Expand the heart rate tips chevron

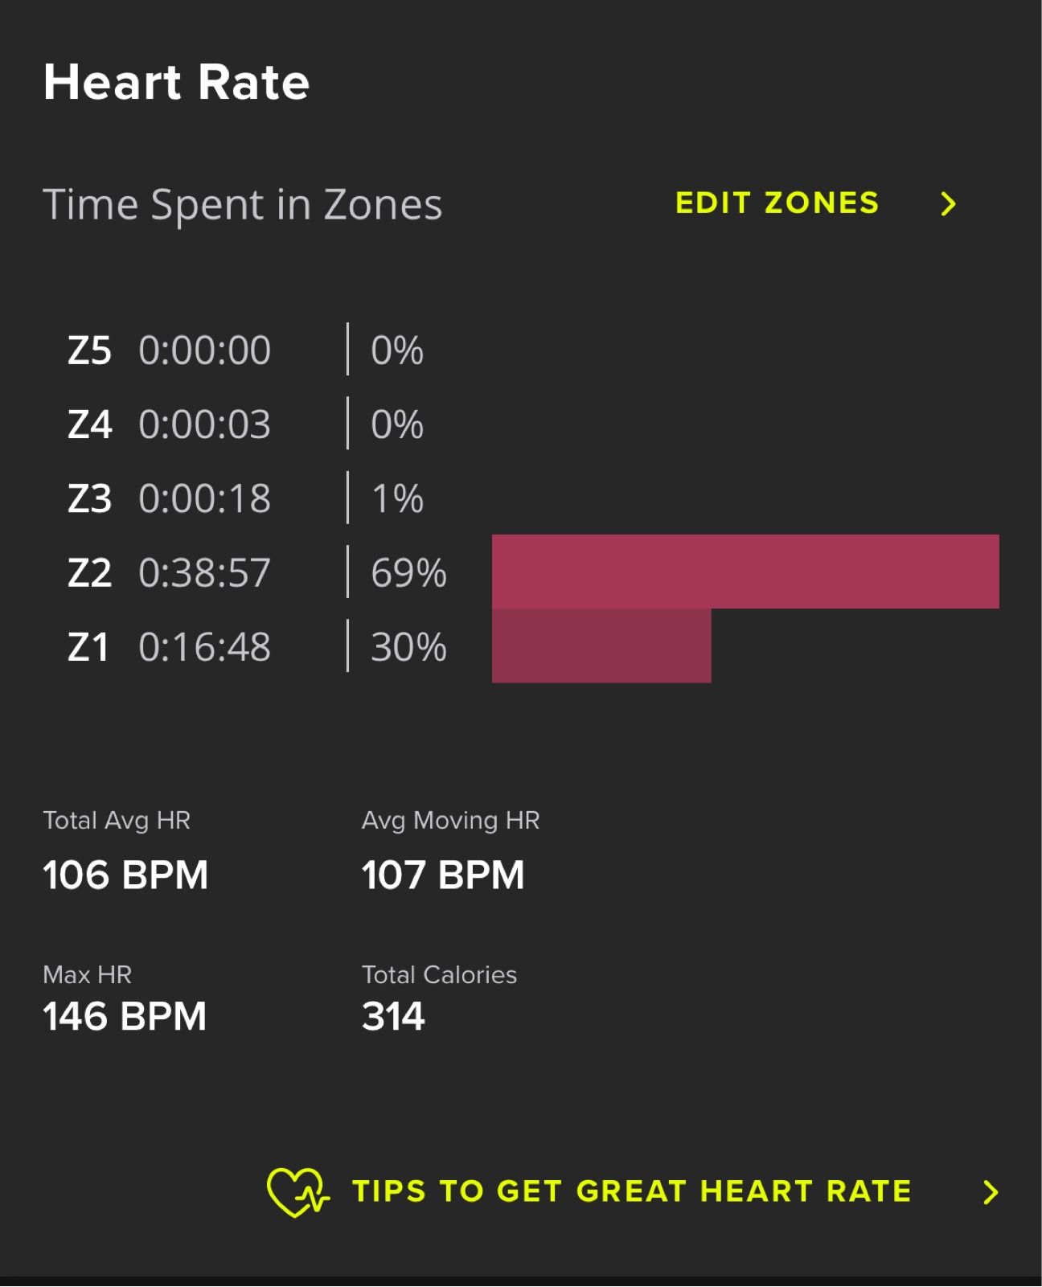[x=991, y=1192]
